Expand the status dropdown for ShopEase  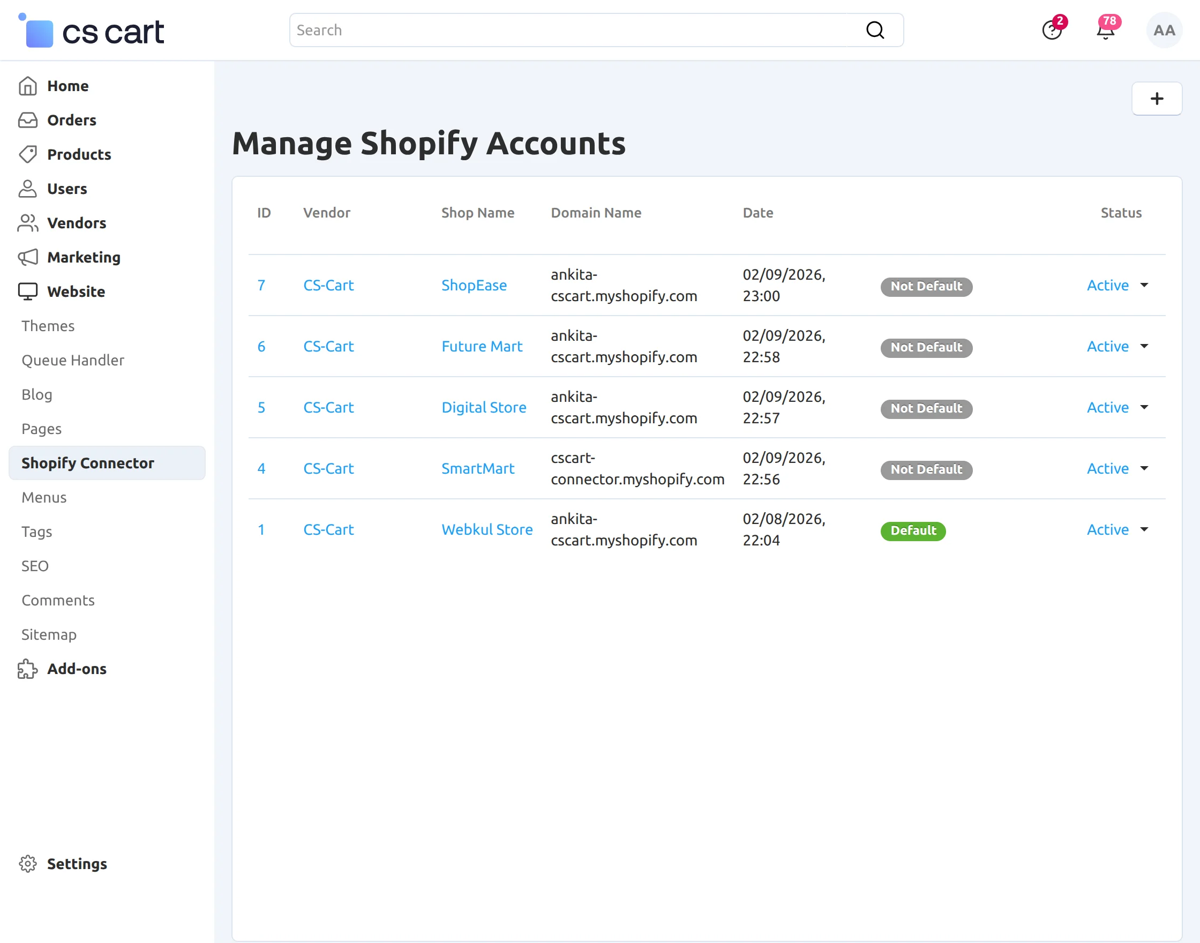point(1145,286)
